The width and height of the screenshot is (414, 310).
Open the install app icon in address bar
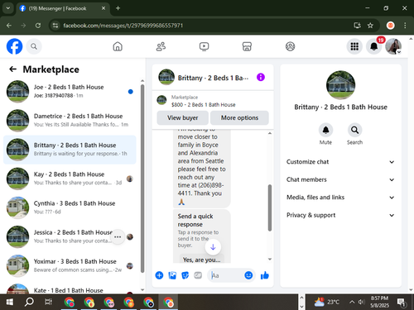(x=357, y=26)
